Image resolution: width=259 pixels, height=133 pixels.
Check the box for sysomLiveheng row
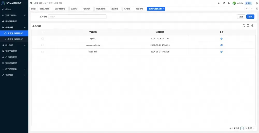43,45
